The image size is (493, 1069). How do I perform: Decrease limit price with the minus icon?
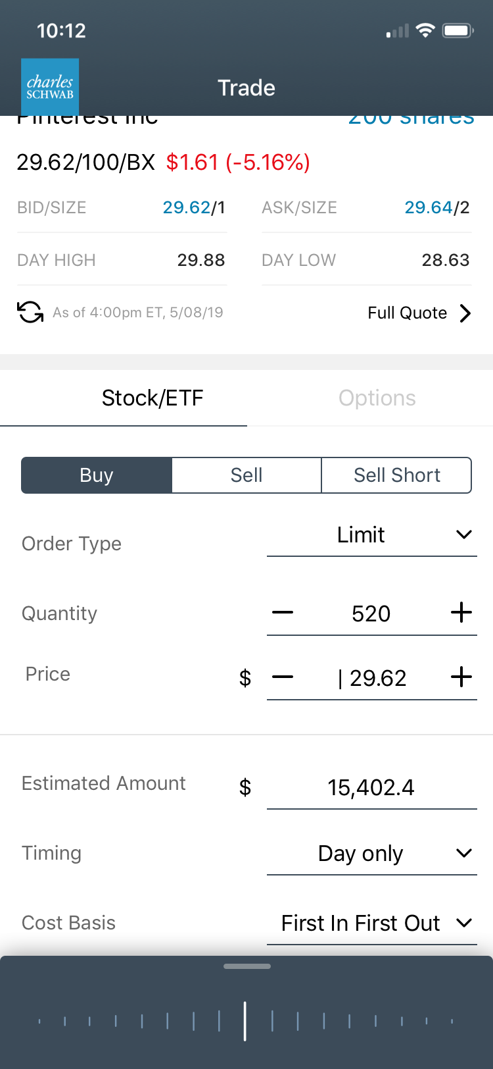283,677
